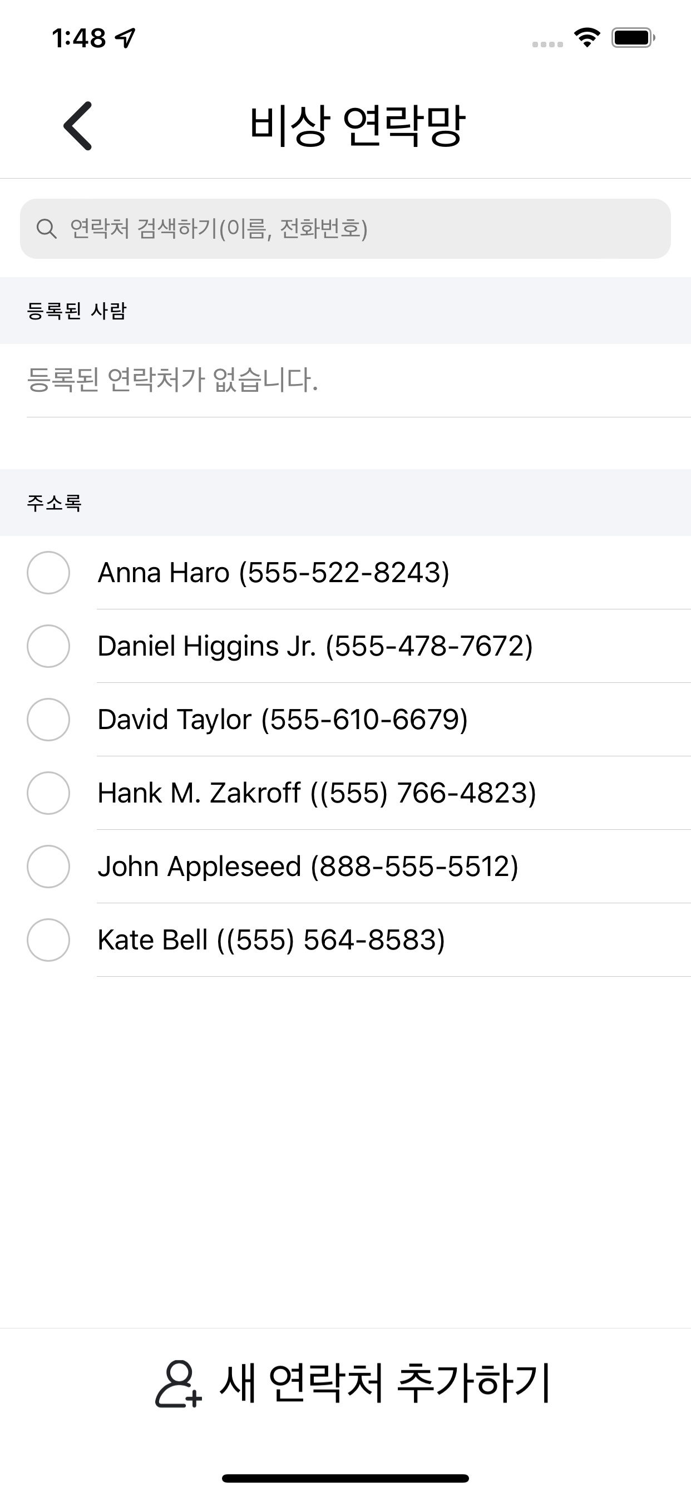Tap the home indicator bar
The width and height of the screenshot is (691, 1496).
pyautogui.click(x=345, y=1478)
